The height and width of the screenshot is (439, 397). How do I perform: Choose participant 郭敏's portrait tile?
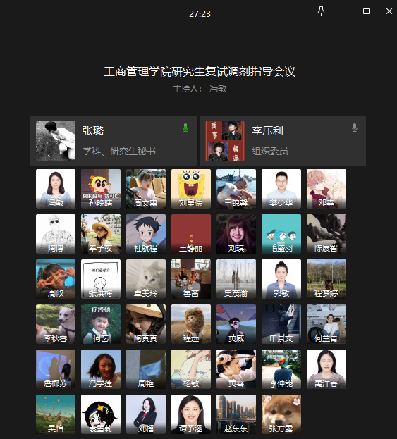[281, 279]
